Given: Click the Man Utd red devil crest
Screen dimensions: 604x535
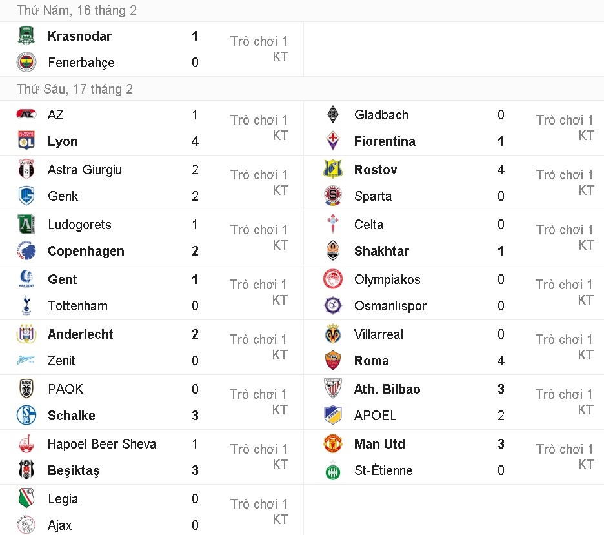Looking at the screenshot, I should [x=332, y=444].
